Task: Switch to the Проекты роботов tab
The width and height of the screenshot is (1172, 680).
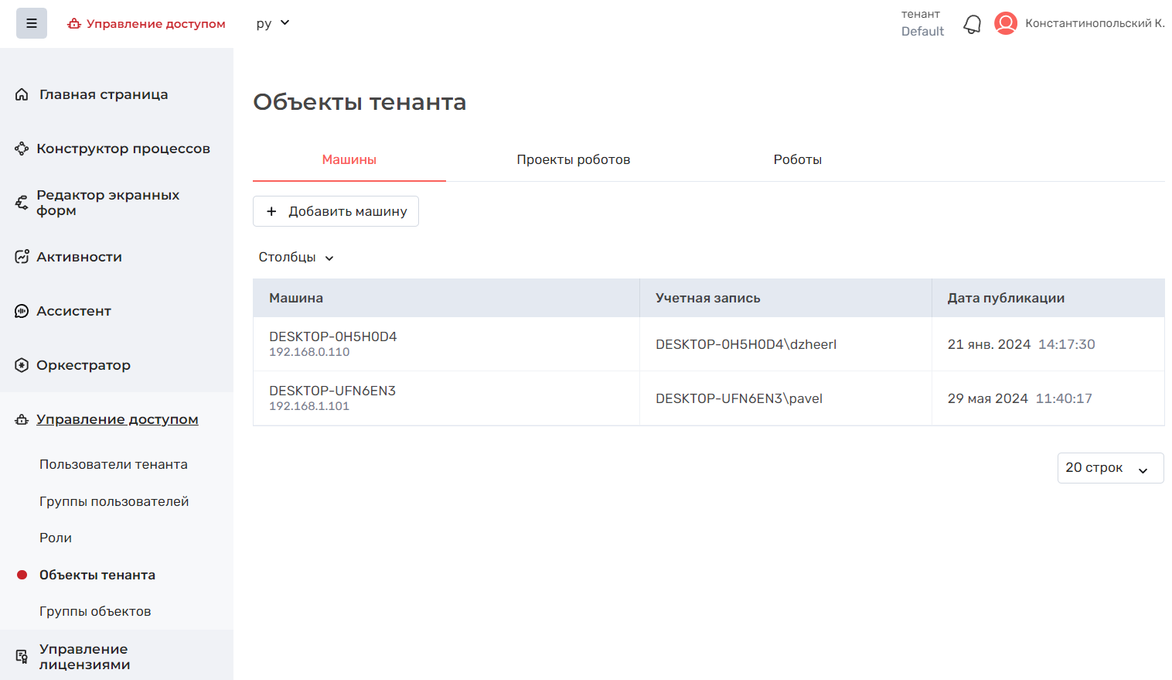Action: point(573,159)
